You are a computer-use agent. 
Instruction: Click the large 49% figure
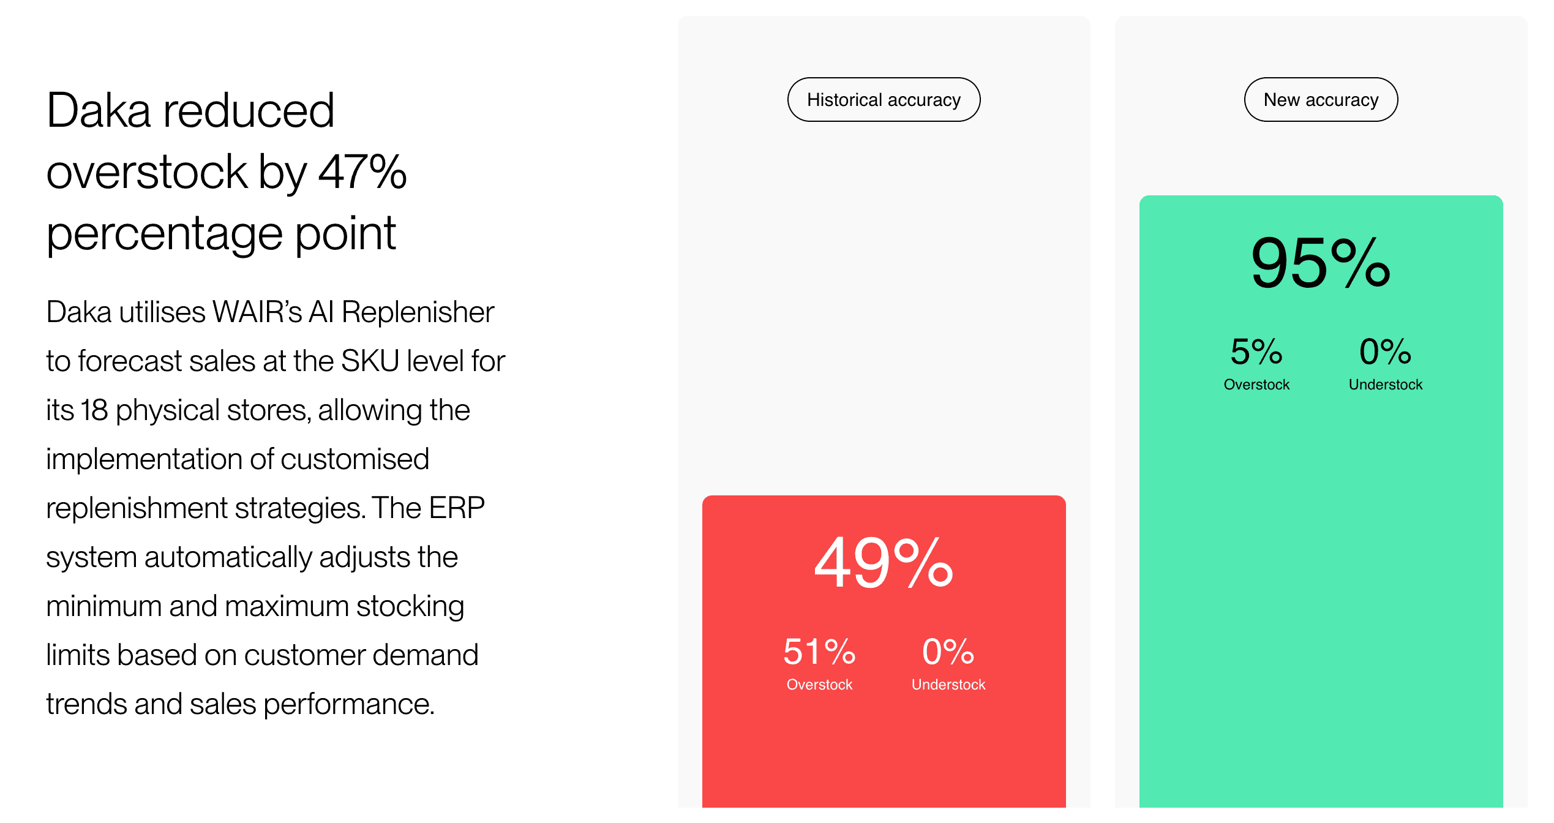883,562
